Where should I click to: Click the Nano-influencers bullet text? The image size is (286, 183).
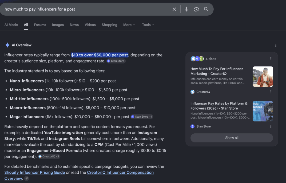coord(63,81)
